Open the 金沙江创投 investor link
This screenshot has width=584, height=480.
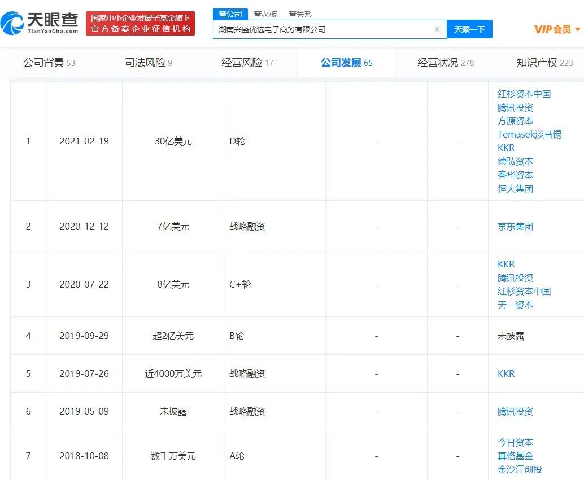tap(520, 470)
